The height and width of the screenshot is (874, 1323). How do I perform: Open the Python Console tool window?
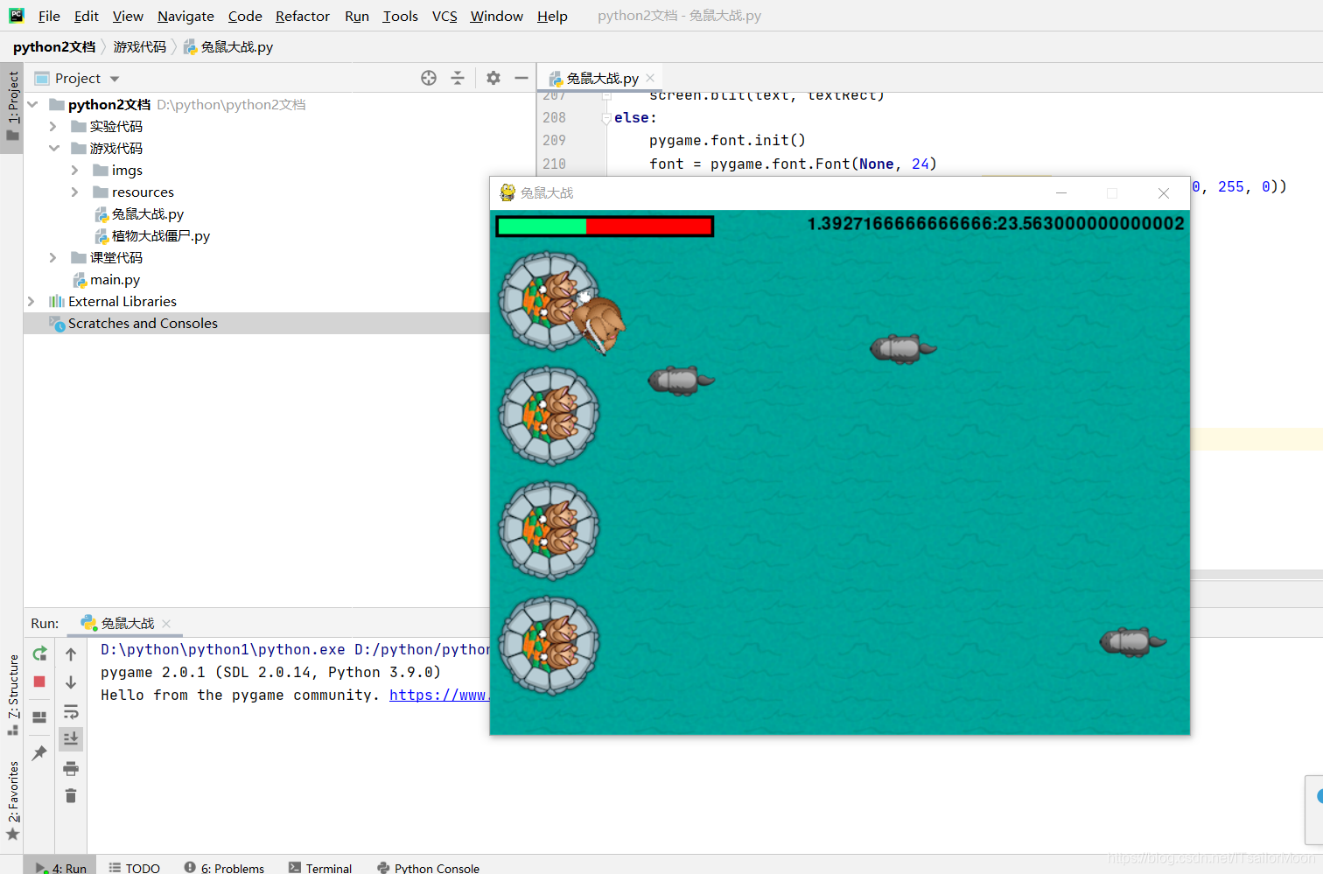(428, 868)
